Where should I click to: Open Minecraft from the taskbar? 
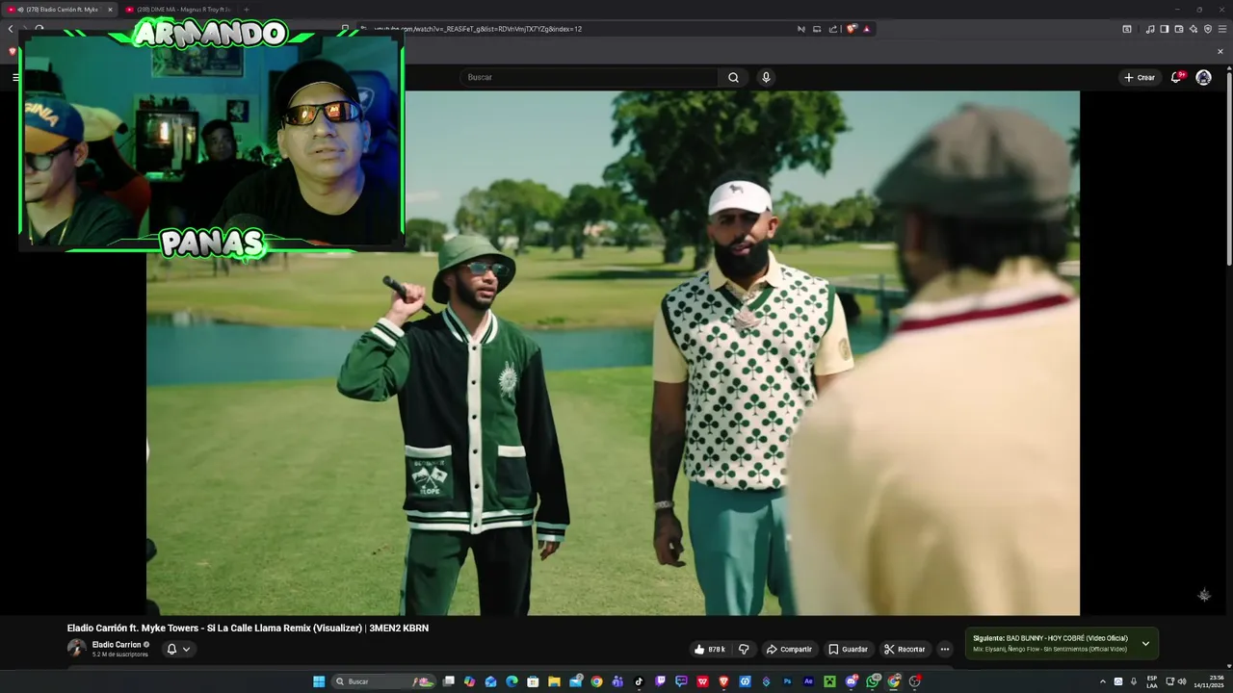coord(829,681)
